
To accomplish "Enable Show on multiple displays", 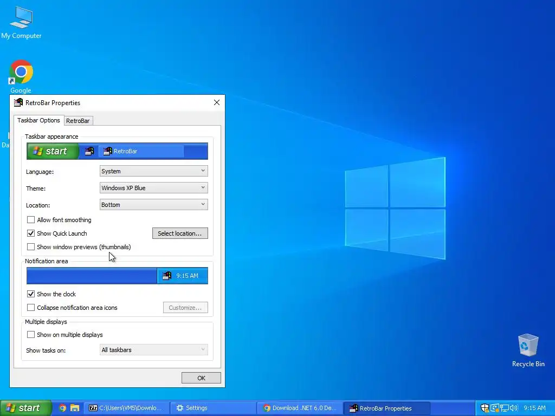I will (31, 335).
